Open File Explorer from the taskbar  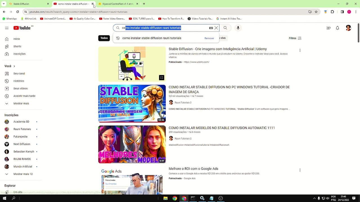point(165,198)
